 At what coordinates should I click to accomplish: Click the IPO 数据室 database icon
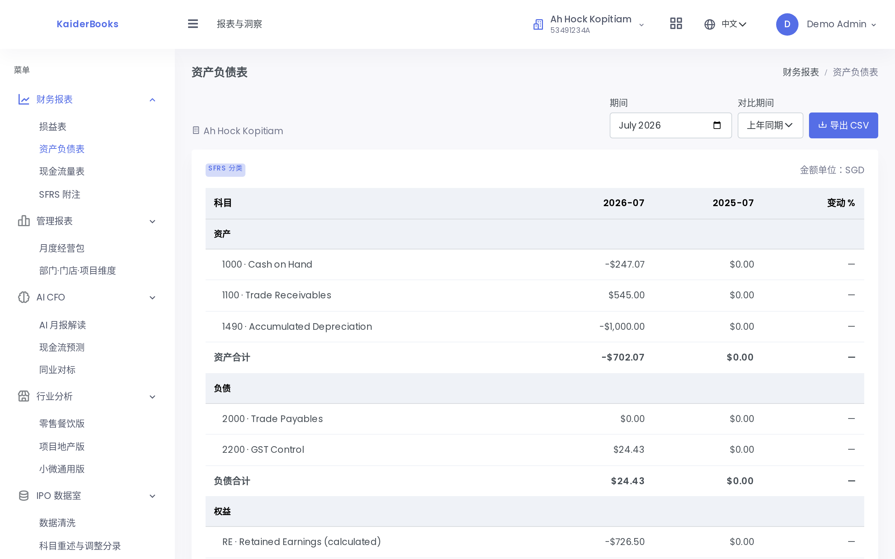(24, 496)
